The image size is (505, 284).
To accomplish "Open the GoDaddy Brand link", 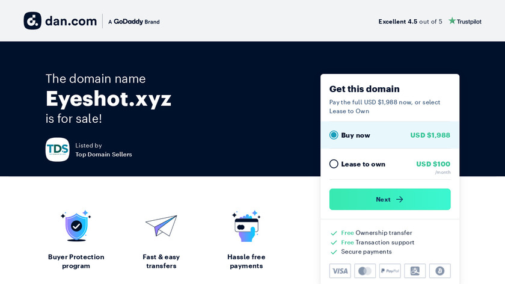I will [134, 22].
